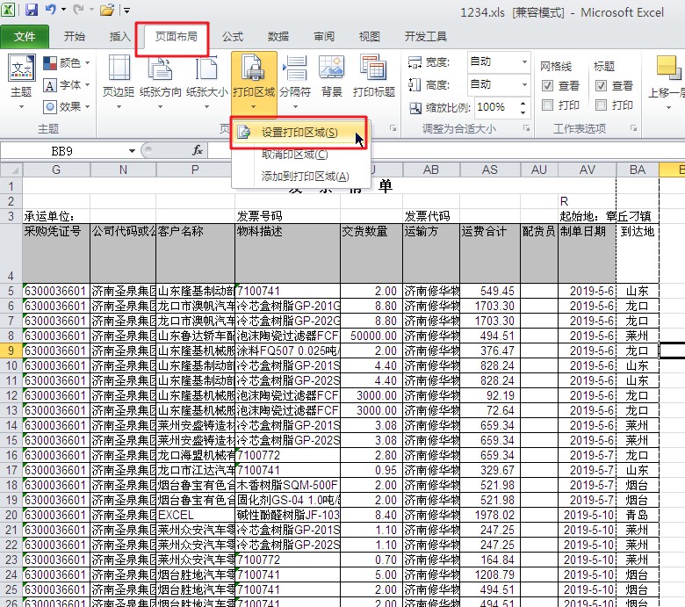
Task: Click the Scale 100% input field
Action: pos(495,106)
